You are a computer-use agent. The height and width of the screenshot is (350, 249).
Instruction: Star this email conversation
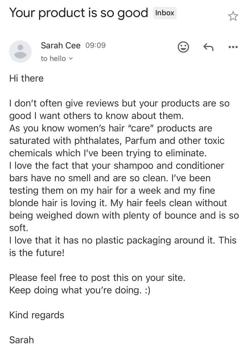pyautogui.click(x=233, y=16)
